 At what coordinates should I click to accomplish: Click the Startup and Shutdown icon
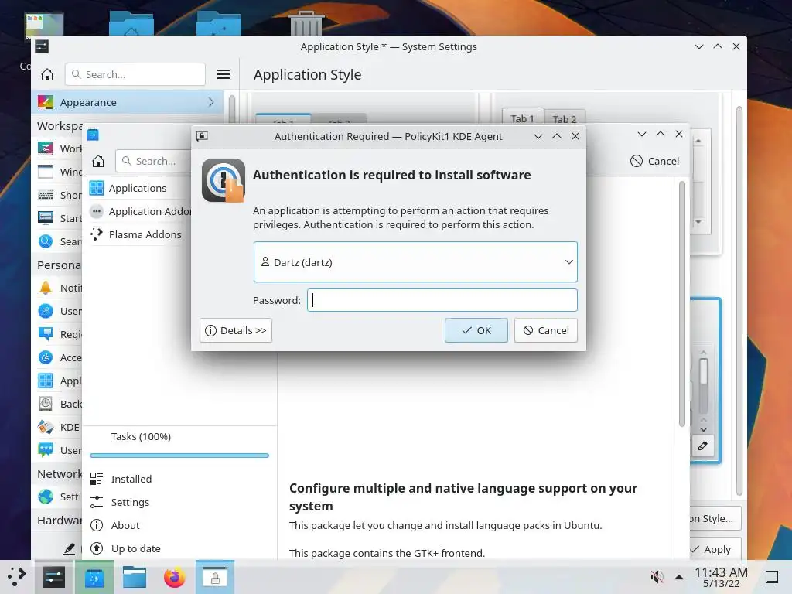coord(46,218)
